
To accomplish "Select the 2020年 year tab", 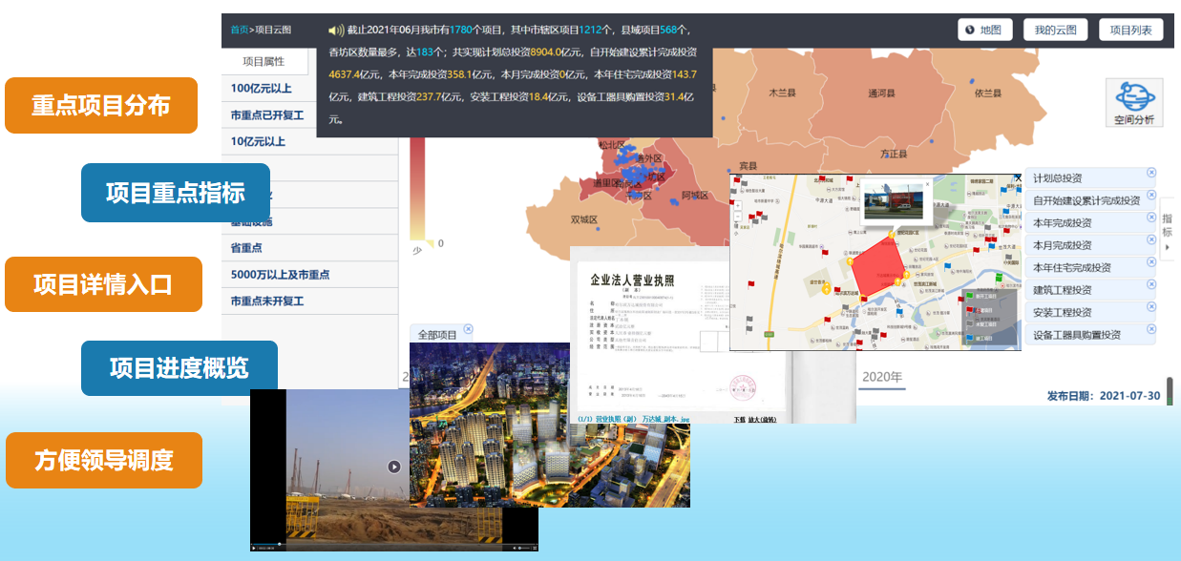I will [881, 377].
